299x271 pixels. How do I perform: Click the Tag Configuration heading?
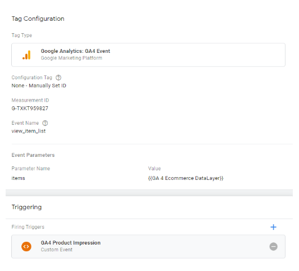[x=38, y=19]
